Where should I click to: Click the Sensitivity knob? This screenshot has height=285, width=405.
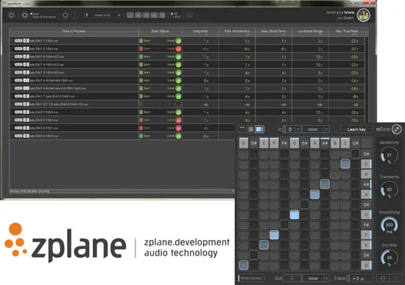pyautogui.click(x=390, y=155)
